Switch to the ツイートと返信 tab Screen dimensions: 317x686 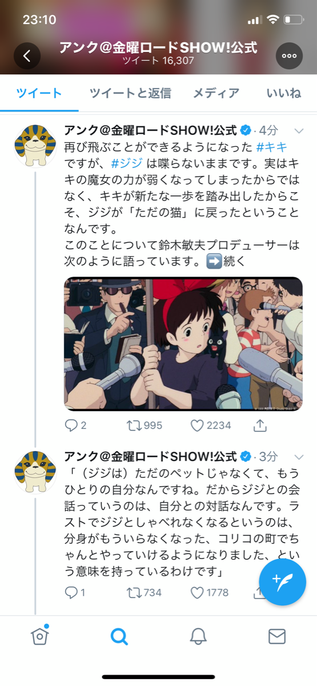[130, 93]
